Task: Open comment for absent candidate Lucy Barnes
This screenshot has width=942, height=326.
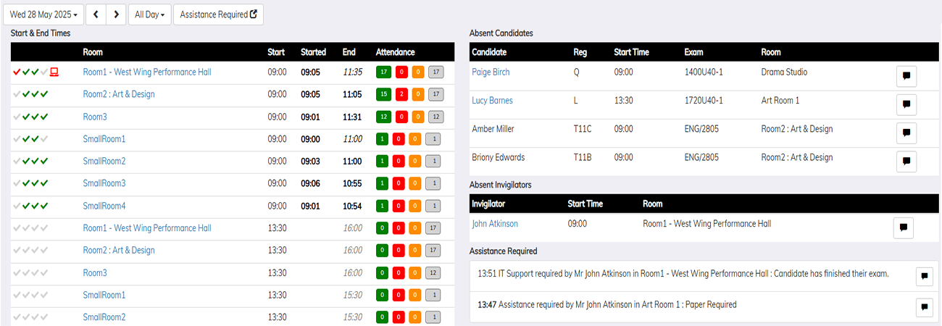Action: (x=906, y=105)
